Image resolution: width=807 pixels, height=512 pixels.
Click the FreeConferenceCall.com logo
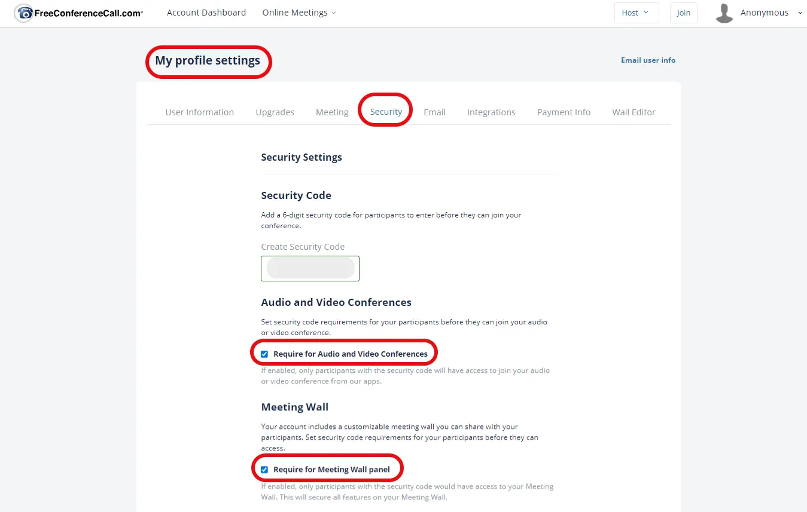79,13
